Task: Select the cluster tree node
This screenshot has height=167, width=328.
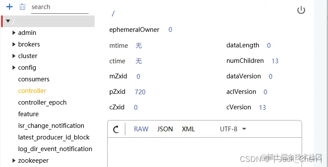Action: [28, 56]
